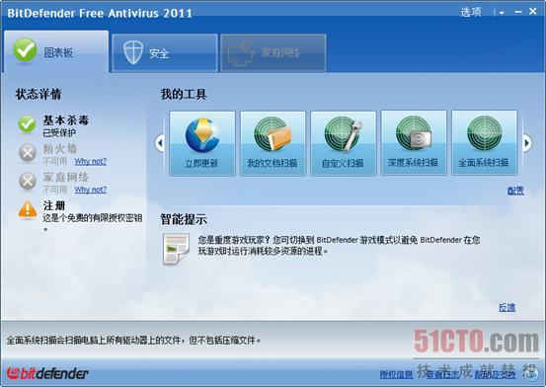Minimize the BitDefender window

tap(518, 12)
